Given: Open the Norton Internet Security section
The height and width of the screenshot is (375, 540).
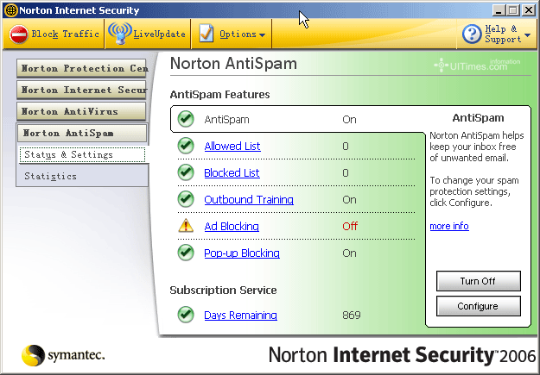Looking at the screenshot, I should click(x=81, y=90).
